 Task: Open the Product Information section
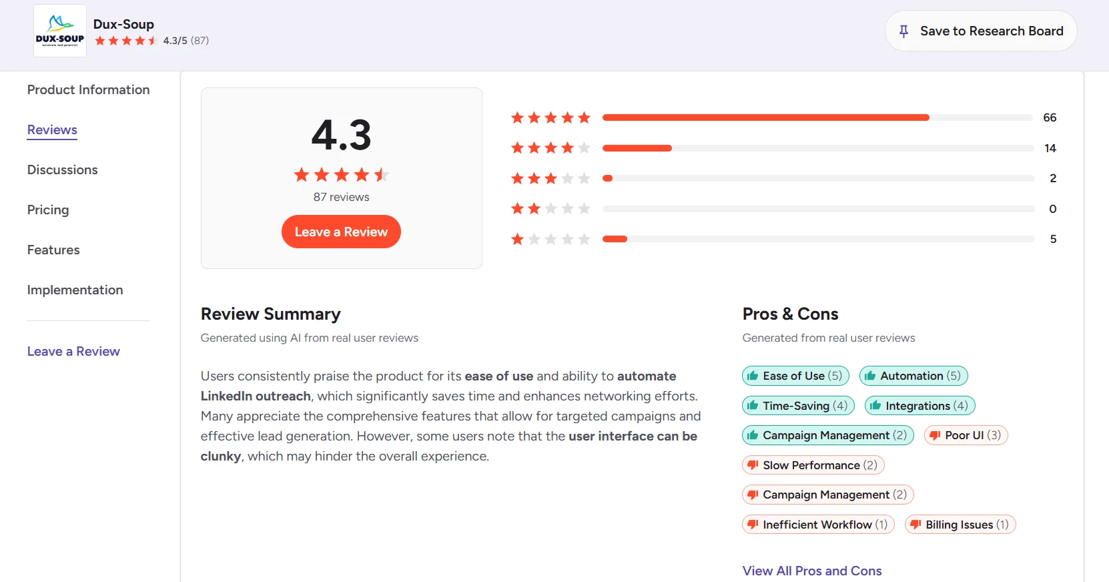(x=88, y=90)
